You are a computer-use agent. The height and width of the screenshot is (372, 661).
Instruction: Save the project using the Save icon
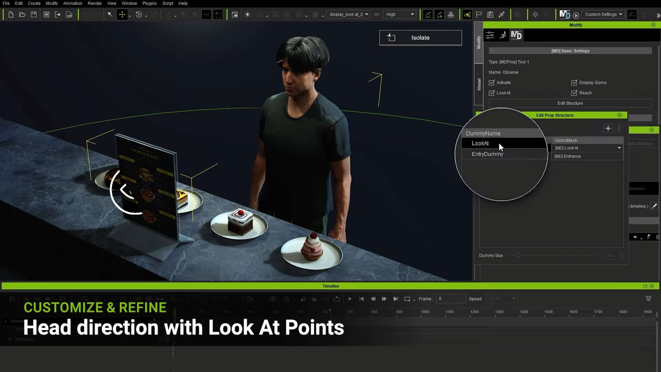(x=33, y=14)
